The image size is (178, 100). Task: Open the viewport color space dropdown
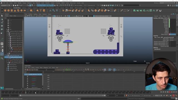point(103,16)
